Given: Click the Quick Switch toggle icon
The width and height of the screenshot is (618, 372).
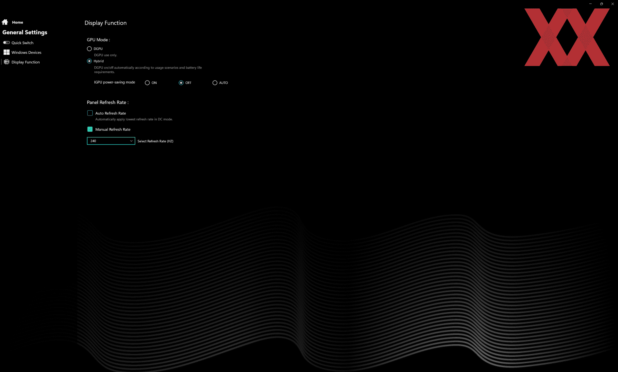Looking at the screenshot, I should click(6, 42).
